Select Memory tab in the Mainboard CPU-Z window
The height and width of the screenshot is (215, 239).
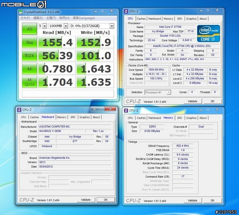point(62,117)
